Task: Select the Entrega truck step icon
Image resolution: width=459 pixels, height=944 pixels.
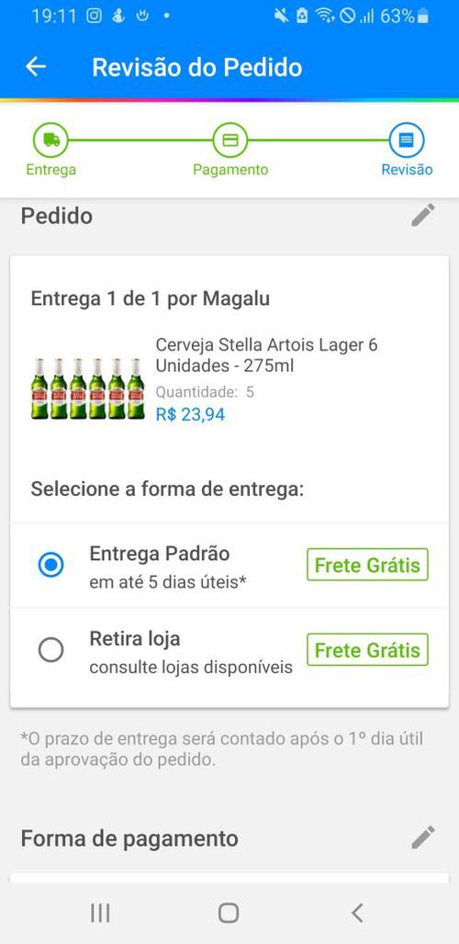Action: [50, 140]
